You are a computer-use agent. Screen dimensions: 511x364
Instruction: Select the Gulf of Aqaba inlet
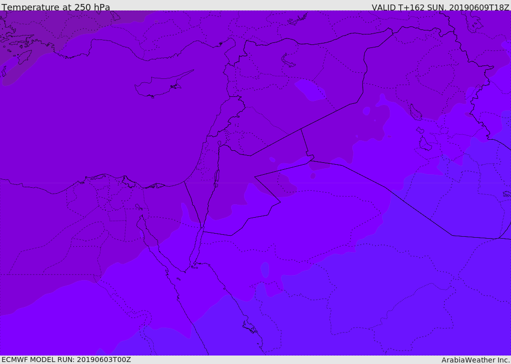tap(197, 250)
